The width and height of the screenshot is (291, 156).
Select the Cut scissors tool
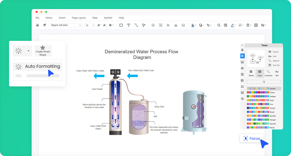(38, 25)
